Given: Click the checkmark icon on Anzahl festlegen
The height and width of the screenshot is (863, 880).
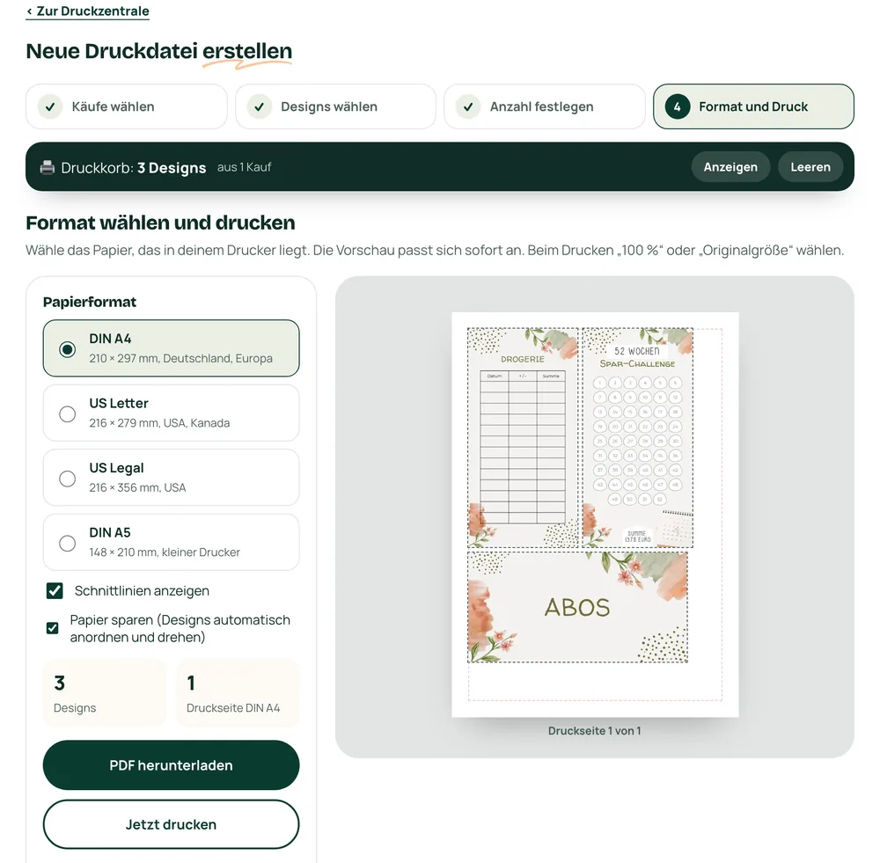Looking at the screenshot, I should [468, 106].
